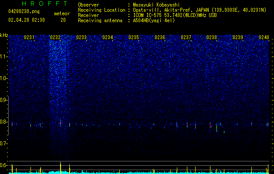Screen dimensions: 274x174
Task: Select the filename 04280230.png
Action: coord(24,11)
